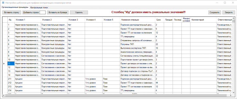Screen dimensions: 237x99
Task: Minimize the settings window
Action: (217, 3)
